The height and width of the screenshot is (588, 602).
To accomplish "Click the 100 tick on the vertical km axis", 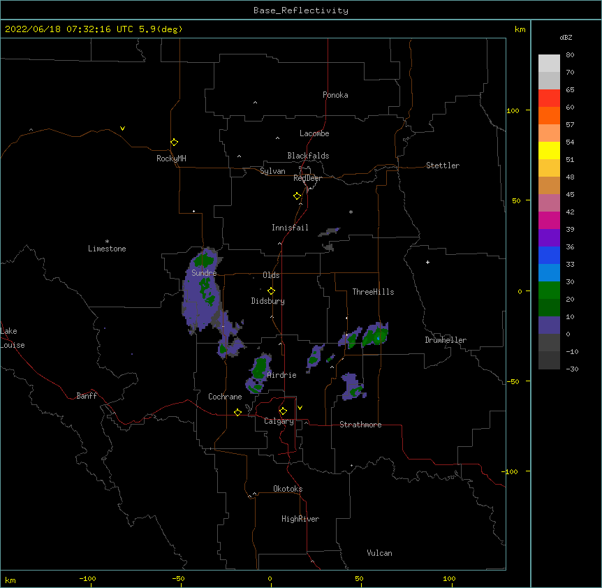I will 513,110.
